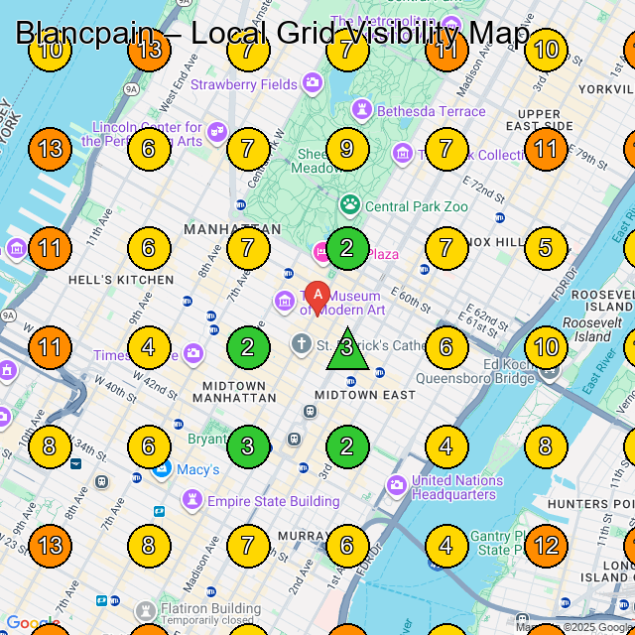Click the HUNTERS POINT neighborhood label
Screen dimensions: 635x635
pos(591,504)
